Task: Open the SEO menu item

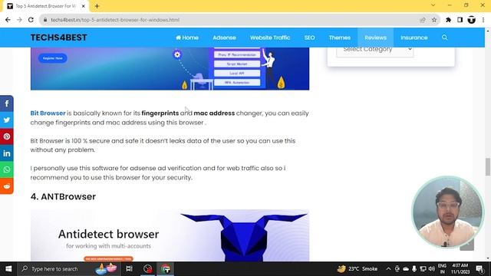Action: pos(309,38)
